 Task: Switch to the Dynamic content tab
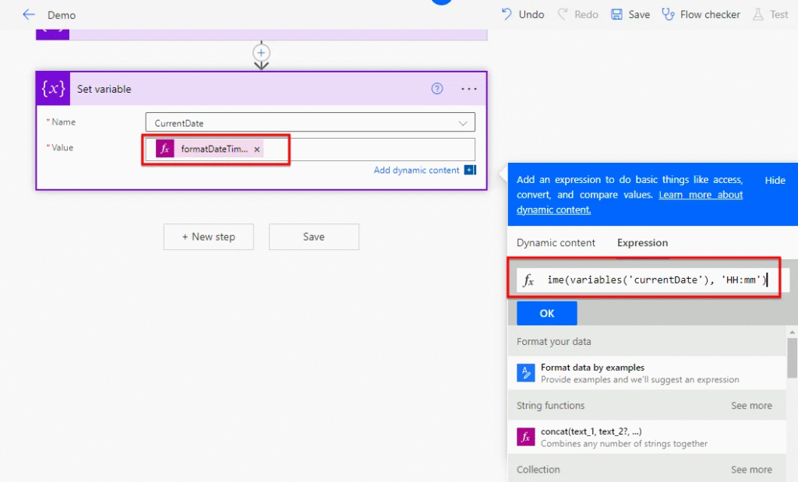pos(556,243)
